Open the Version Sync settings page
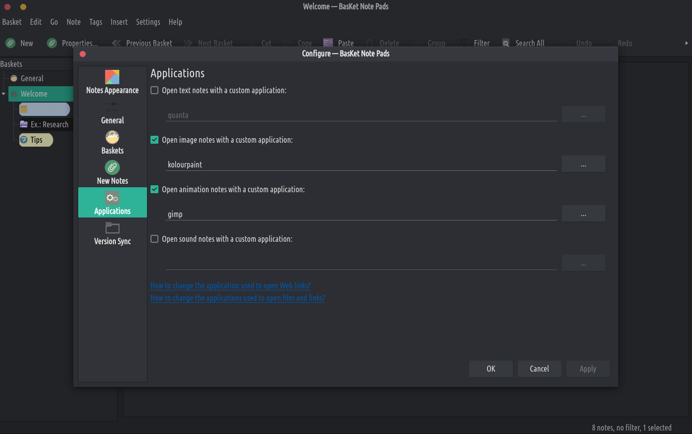Viewport: 692px width, 434px height. (x=112, y=233)
